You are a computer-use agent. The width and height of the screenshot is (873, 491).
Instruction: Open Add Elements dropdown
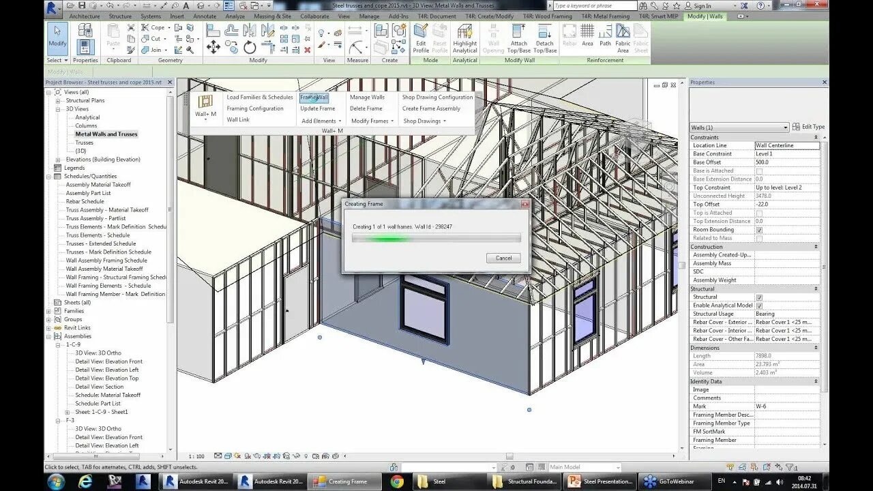pyautogui.click(x=321, y=121)
